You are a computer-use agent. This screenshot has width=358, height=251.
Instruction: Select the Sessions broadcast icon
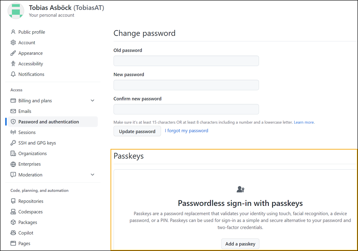tap(13, 132)
